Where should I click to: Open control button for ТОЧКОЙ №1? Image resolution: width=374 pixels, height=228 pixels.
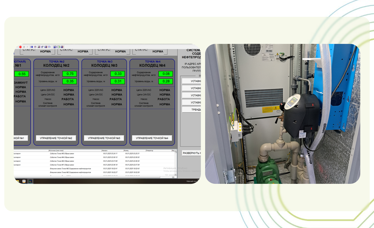21,138
